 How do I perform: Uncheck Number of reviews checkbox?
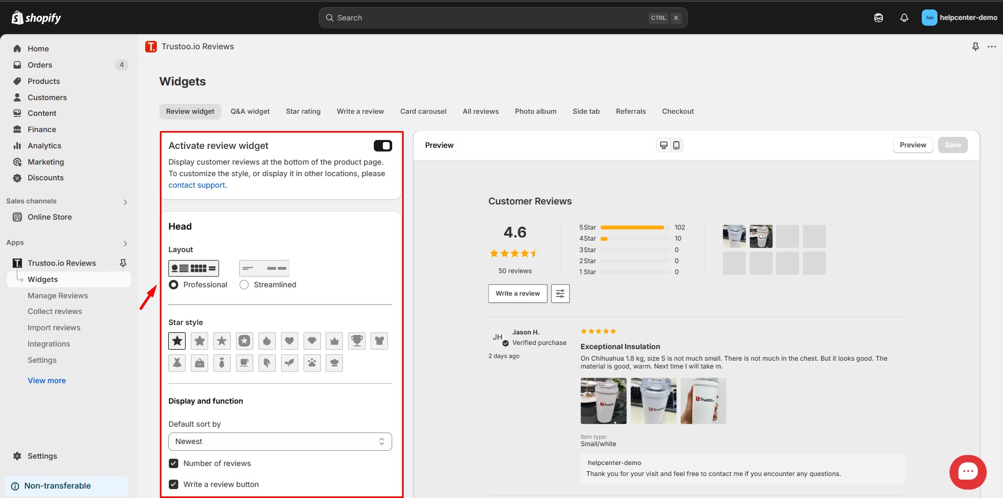(174, 463)
